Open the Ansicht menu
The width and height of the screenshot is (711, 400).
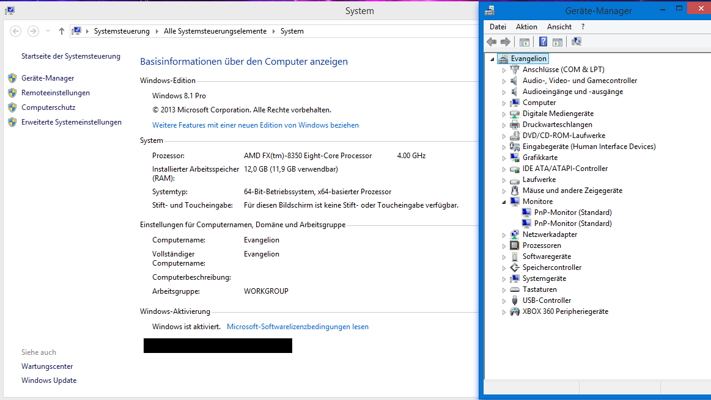[x=559, y=27]
